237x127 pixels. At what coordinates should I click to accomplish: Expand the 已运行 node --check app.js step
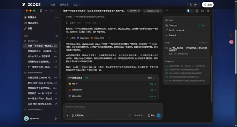(x=83, y=23)
